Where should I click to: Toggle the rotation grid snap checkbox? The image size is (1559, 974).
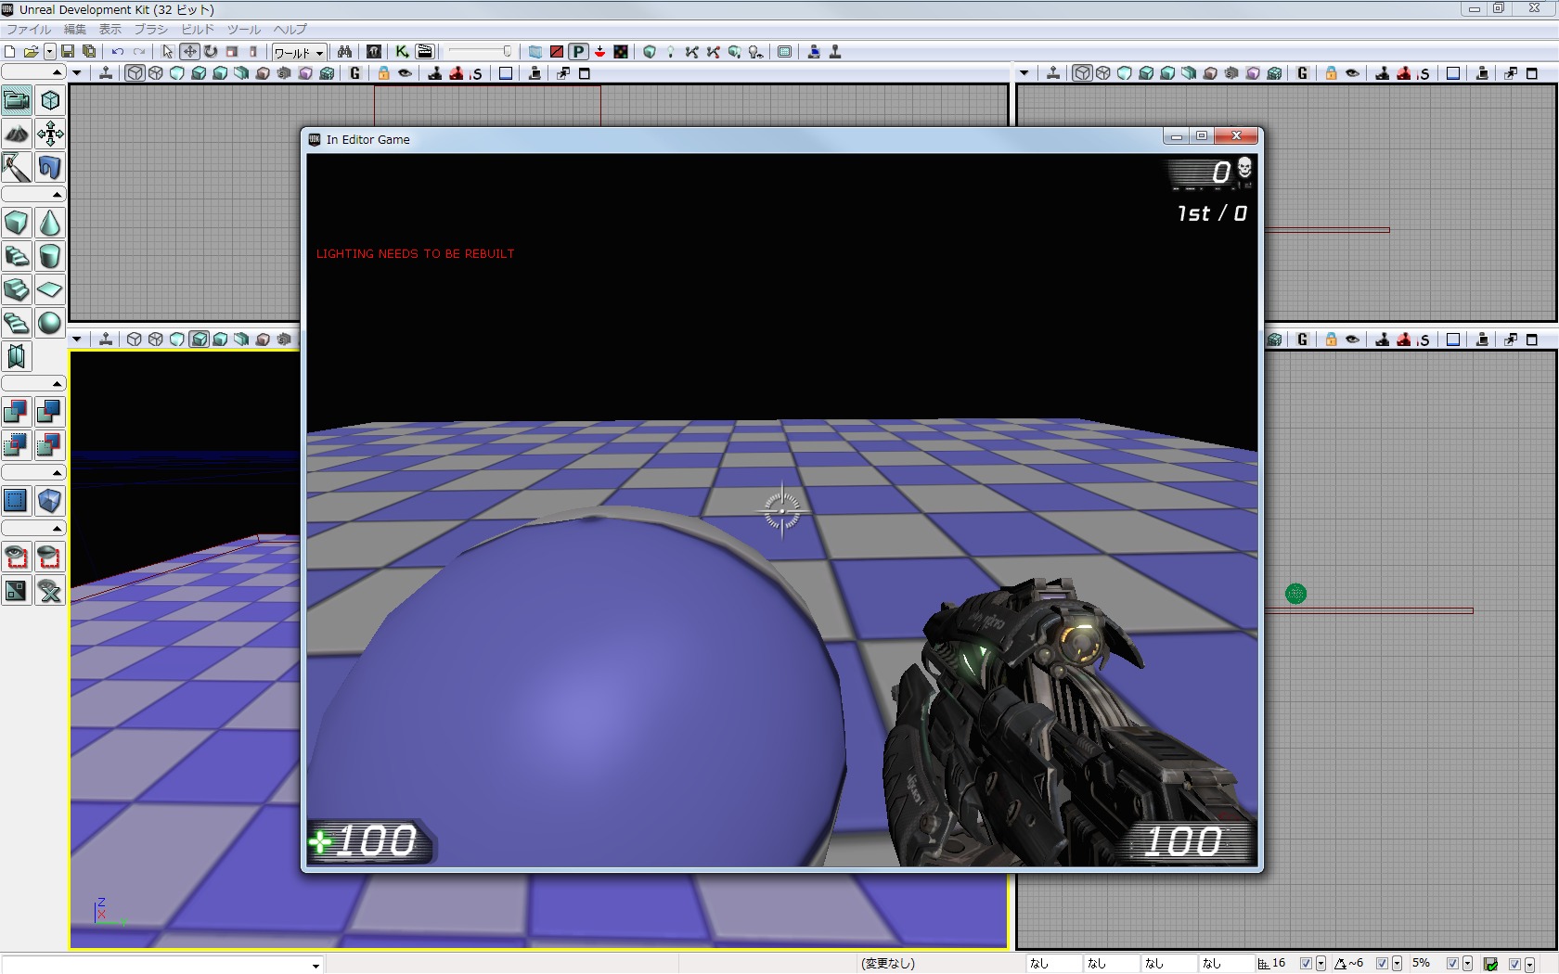(1382, 964)
